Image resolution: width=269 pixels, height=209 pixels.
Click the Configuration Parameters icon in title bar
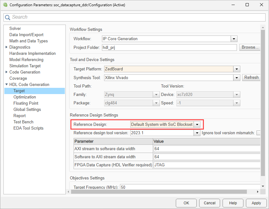pos(5,5)
